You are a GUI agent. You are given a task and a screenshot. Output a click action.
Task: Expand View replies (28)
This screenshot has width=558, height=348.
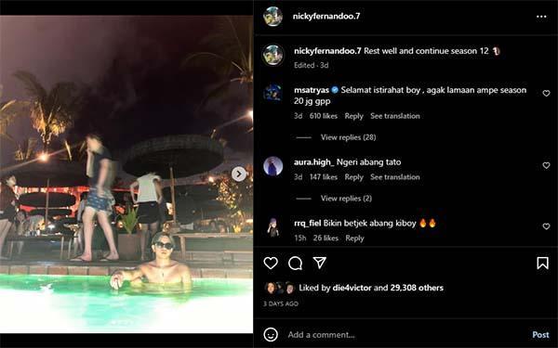click(348, 137)
